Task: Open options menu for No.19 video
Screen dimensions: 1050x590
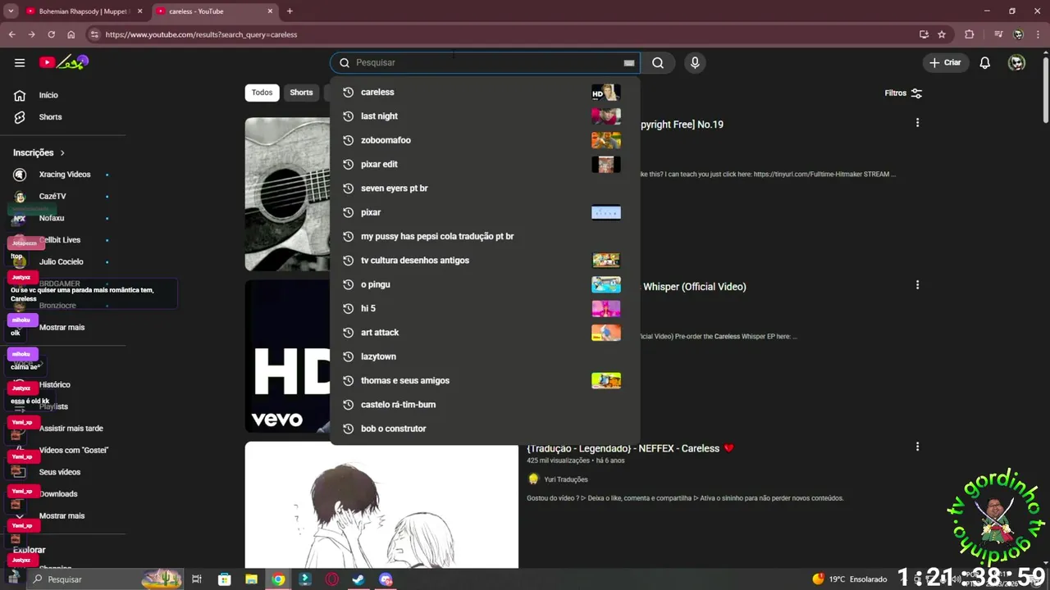Action: tap(917, 123)
